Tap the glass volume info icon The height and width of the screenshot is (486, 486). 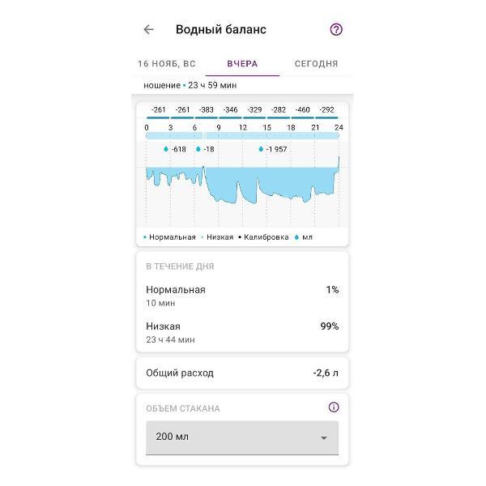point(334,407)
